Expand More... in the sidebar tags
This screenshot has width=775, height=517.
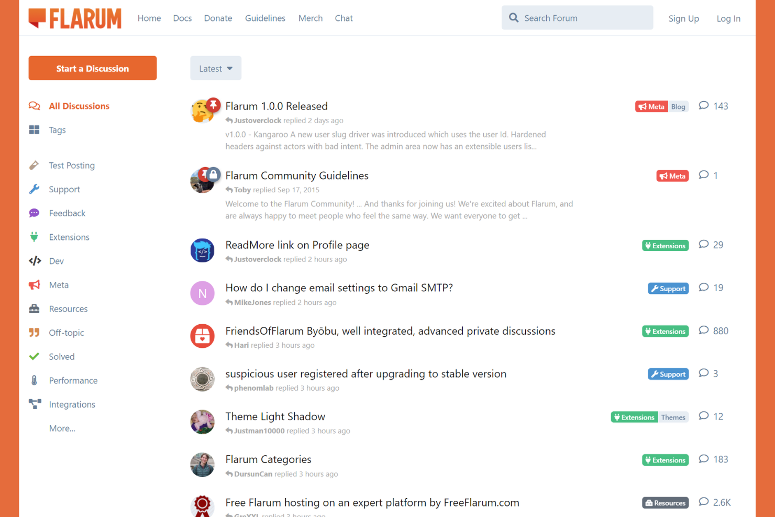(62, 428)
